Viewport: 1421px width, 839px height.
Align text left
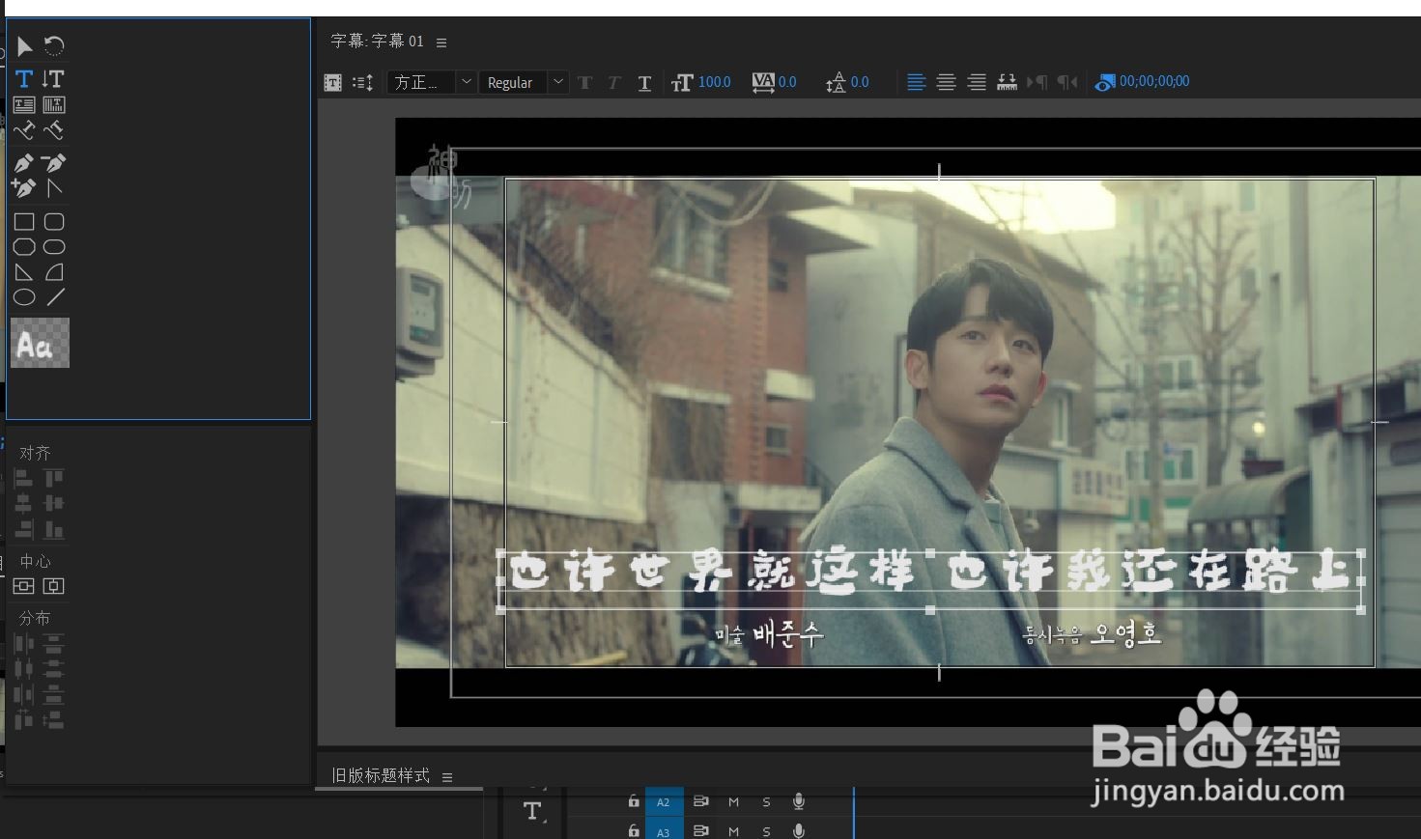(x=916, y=82)
